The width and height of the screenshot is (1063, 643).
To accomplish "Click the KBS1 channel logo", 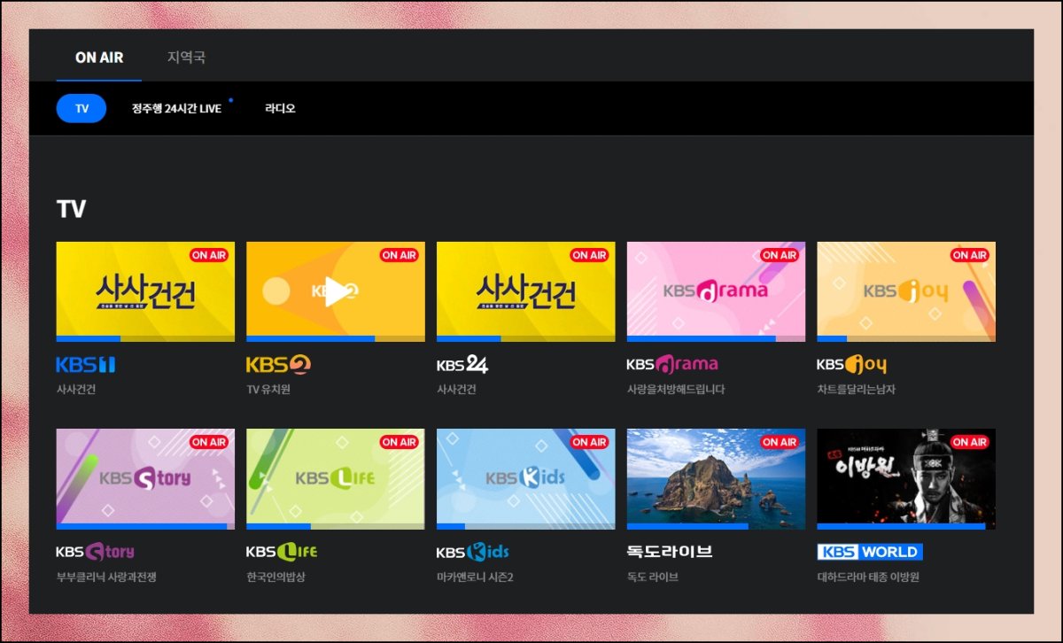I will 86,365.
